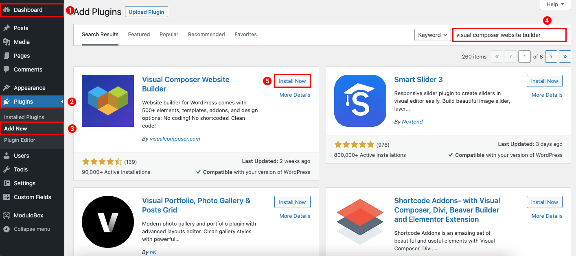Go to next results page arrow
The image size is (576, 256).
pyautogui.click(x=551, y=56)
